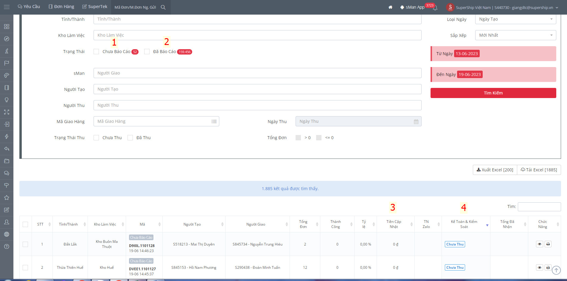Select row 2 Thừa Thiên Huế checkbox

25,268
